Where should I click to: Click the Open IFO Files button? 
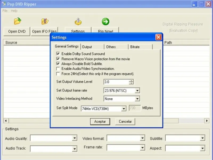coord(44,31)
